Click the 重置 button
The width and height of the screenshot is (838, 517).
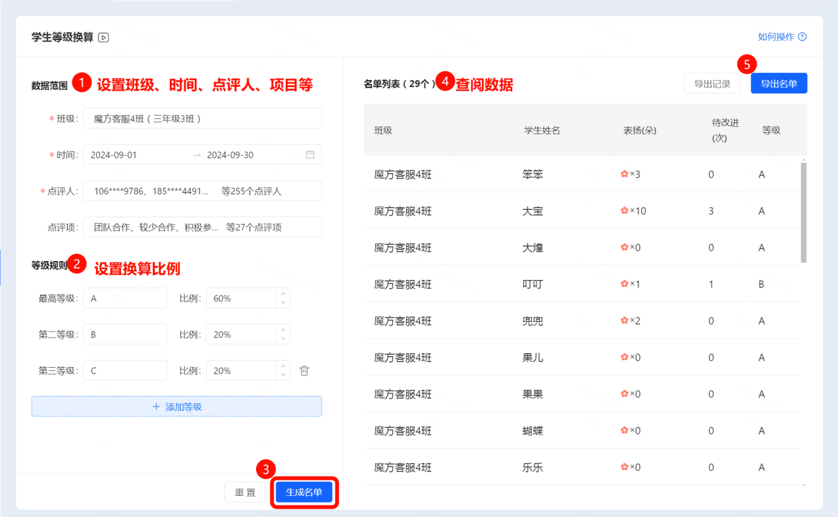coord(245,493)
